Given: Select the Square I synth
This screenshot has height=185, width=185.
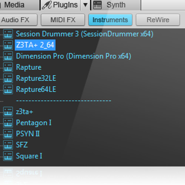Looking at the screenshot, I should click(x=29, y=156).
